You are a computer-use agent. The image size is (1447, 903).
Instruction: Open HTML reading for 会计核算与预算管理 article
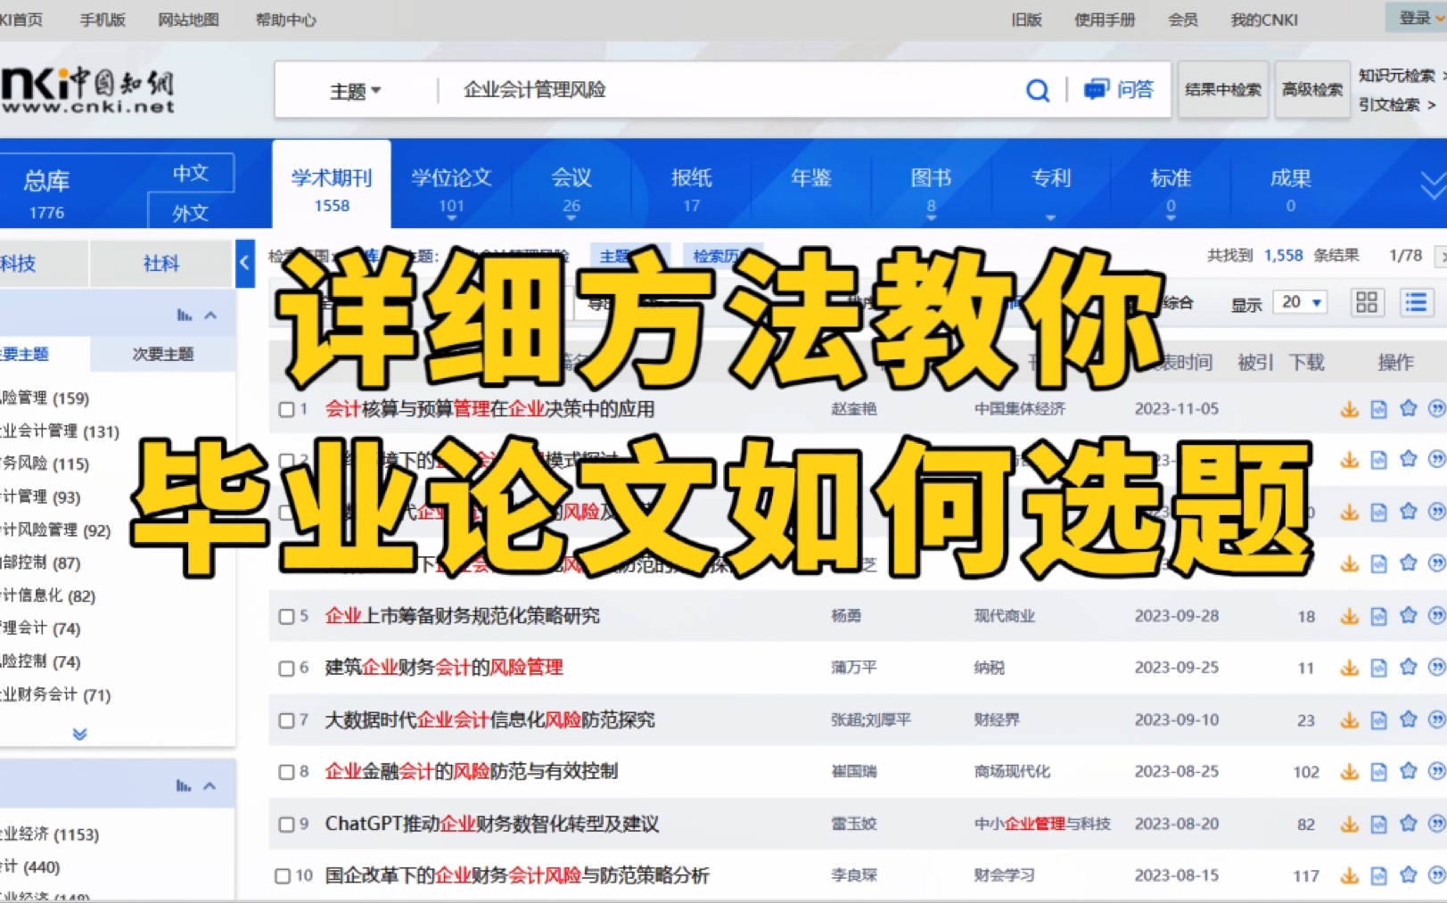(1379, 409)
